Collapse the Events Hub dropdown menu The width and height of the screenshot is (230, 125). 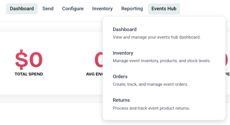tap(164, 9)
